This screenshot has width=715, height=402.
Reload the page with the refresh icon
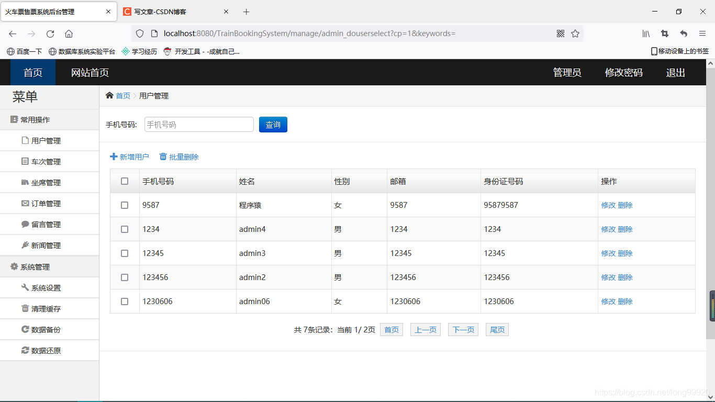50,33
